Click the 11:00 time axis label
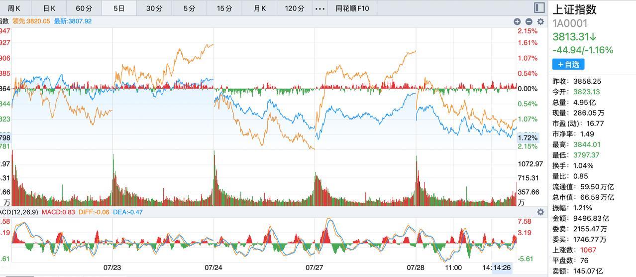The width and height of the screenshot is (636, 277). click(x=453, y=268)
